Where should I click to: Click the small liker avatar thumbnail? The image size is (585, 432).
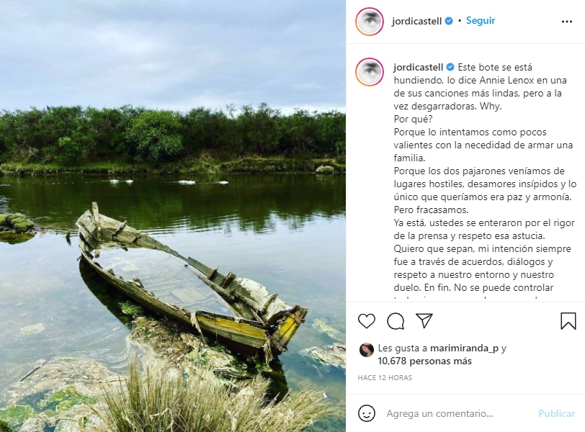click(366, 350)
